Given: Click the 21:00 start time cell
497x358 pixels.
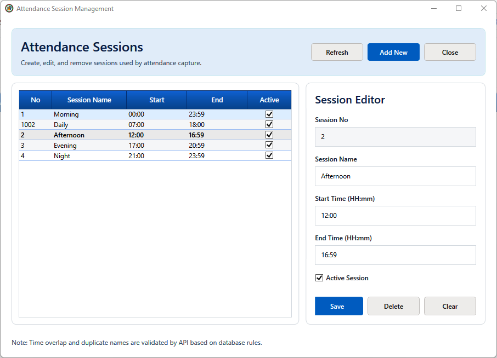Looking at the screenshot, I should coord(156,156).
